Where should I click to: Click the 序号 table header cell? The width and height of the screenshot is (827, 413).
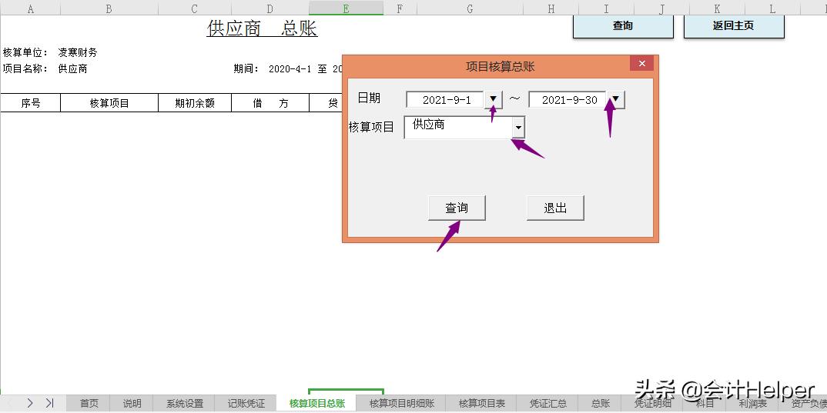(x=31, y=103)
